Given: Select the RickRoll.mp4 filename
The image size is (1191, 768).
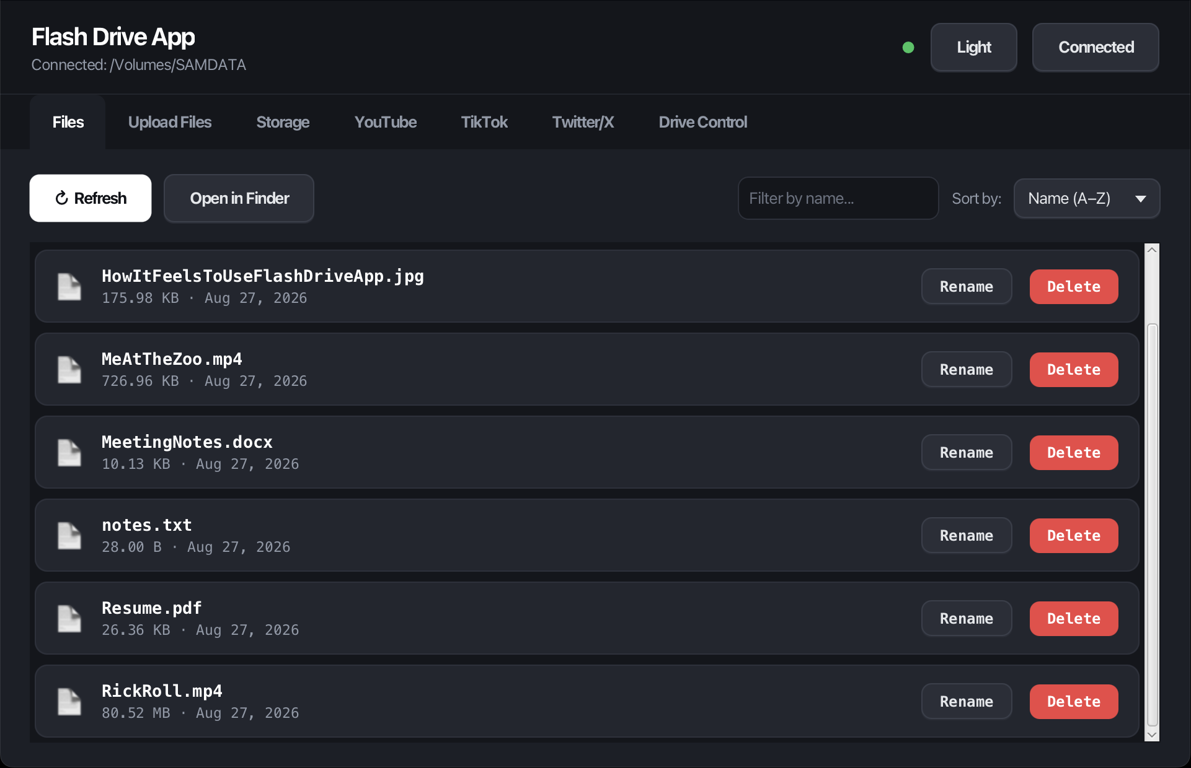Looking at the screenshot, I should pyautogui.click(x=162, y=691).
